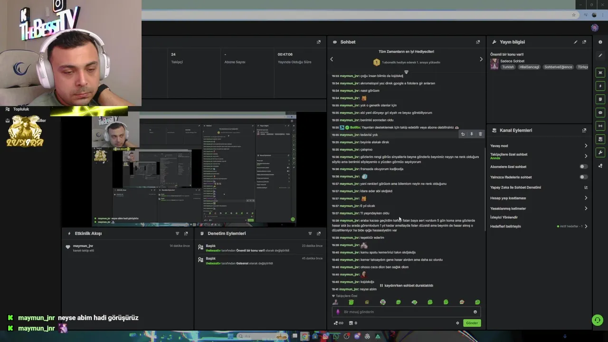
Task: Click Botilix username in chat
Action: point(355,127)
